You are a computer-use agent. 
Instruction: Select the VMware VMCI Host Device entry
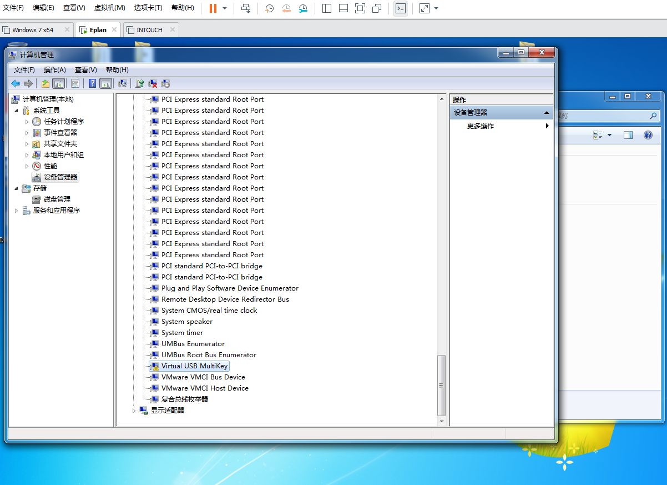tap(205, 388)
